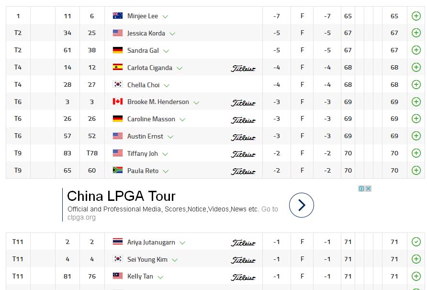Add Minjee Lee to favorites with plus icon
This screenshot has height=290, width=427.
(x=416, y=16)
